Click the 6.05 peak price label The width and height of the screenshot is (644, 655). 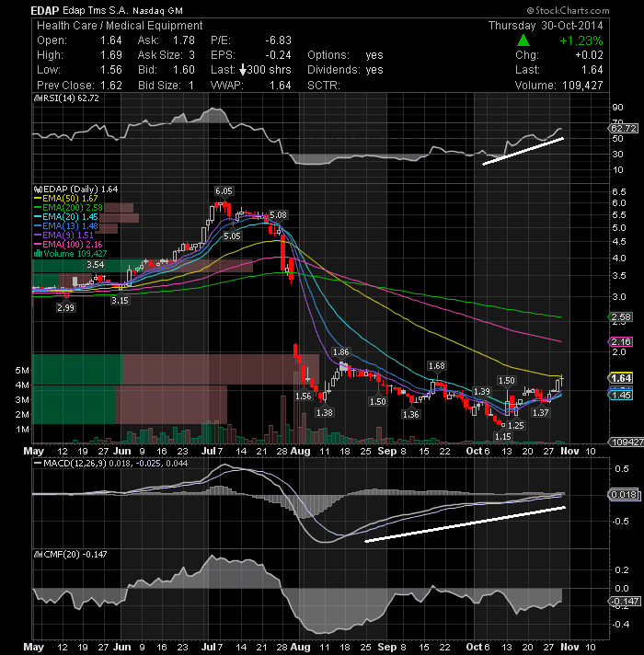224,191
